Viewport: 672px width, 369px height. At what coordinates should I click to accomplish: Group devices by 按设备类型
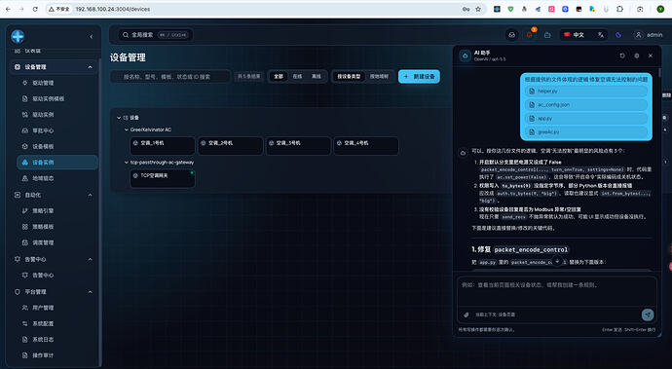click(x=349, y=76)
